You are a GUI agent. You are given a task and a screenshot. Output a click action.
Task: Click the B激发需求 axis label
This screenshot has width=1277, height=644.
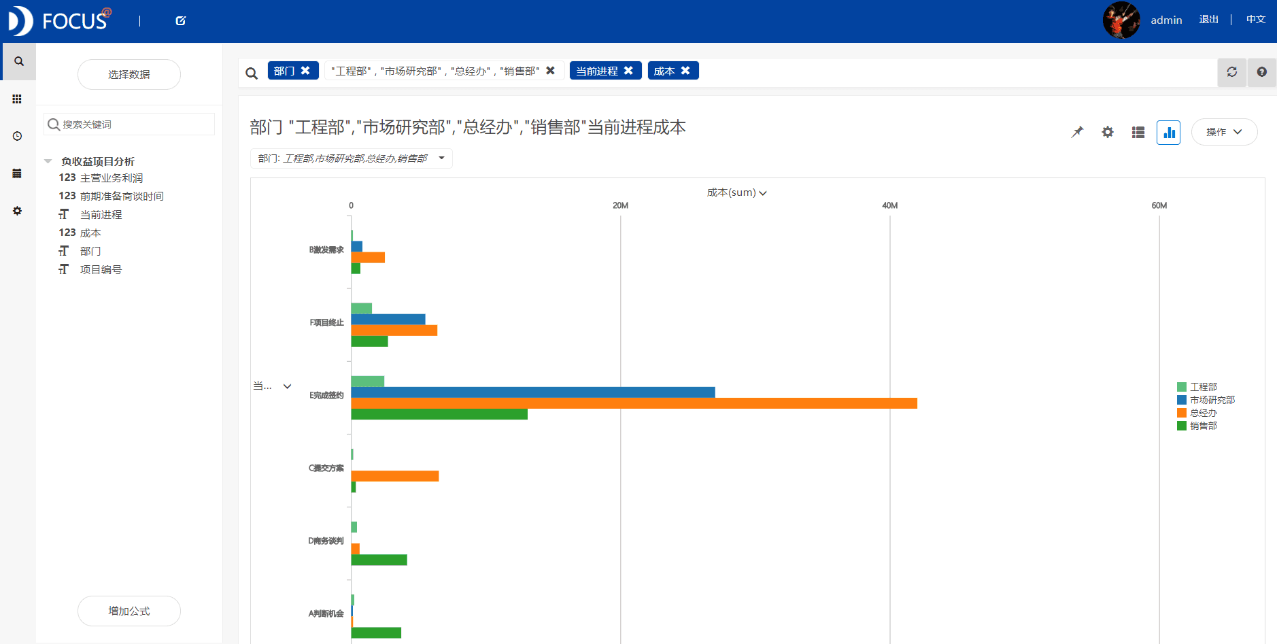(x=326, y=250)
